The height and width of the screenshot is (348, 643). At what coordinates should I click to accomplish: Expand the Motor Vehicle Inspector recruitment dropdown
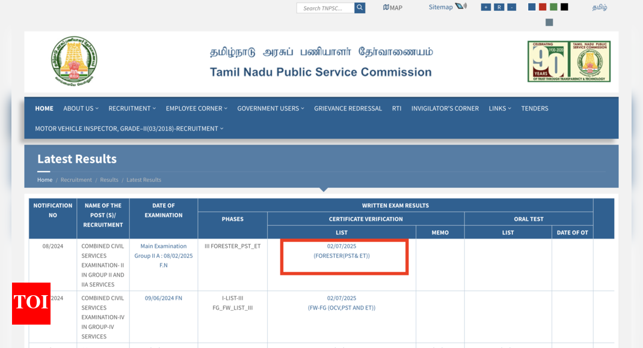coord(129,128)
